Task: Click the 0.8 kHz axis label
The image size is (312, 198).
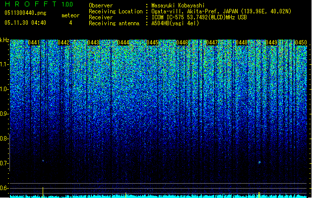Action: (x=4, y=139)
